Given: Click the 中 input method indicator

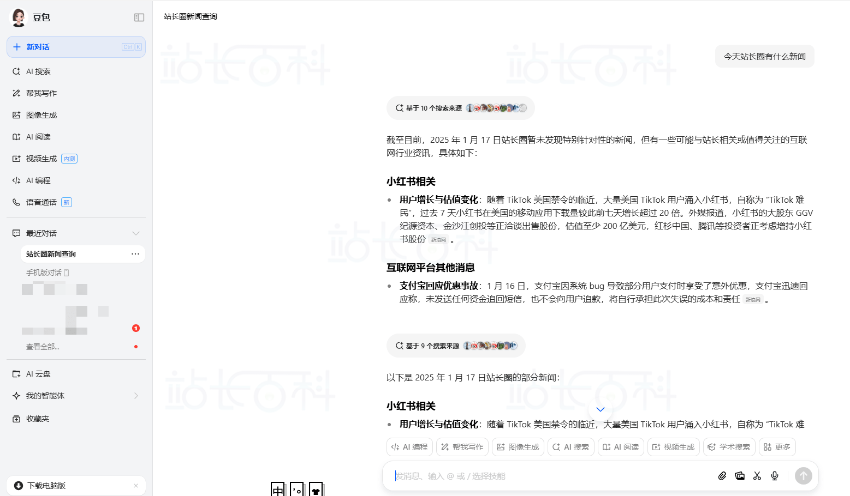Looking at the screenshot, I should (278, 489).
